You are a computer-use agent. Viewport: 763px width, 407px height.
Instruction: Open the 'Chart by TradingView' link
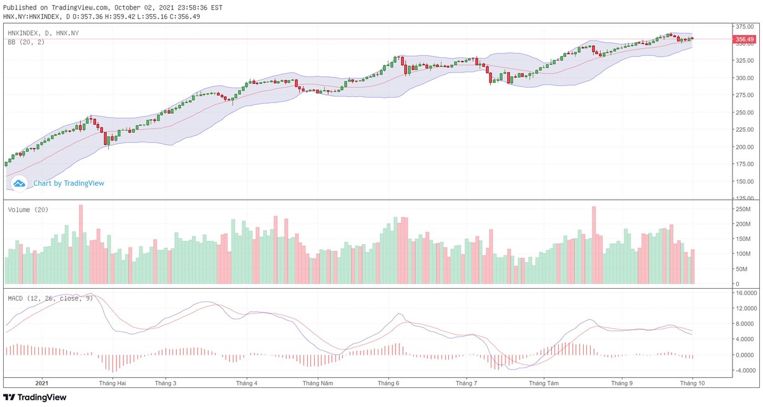click(x=69, y=183)
